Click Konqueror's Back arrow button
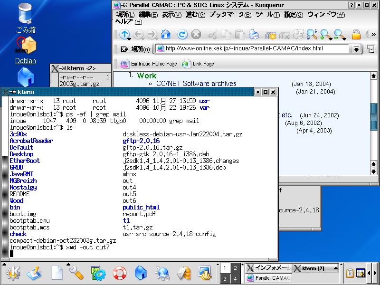This screenshot has height=285, width=380. [x=138, y=34]
